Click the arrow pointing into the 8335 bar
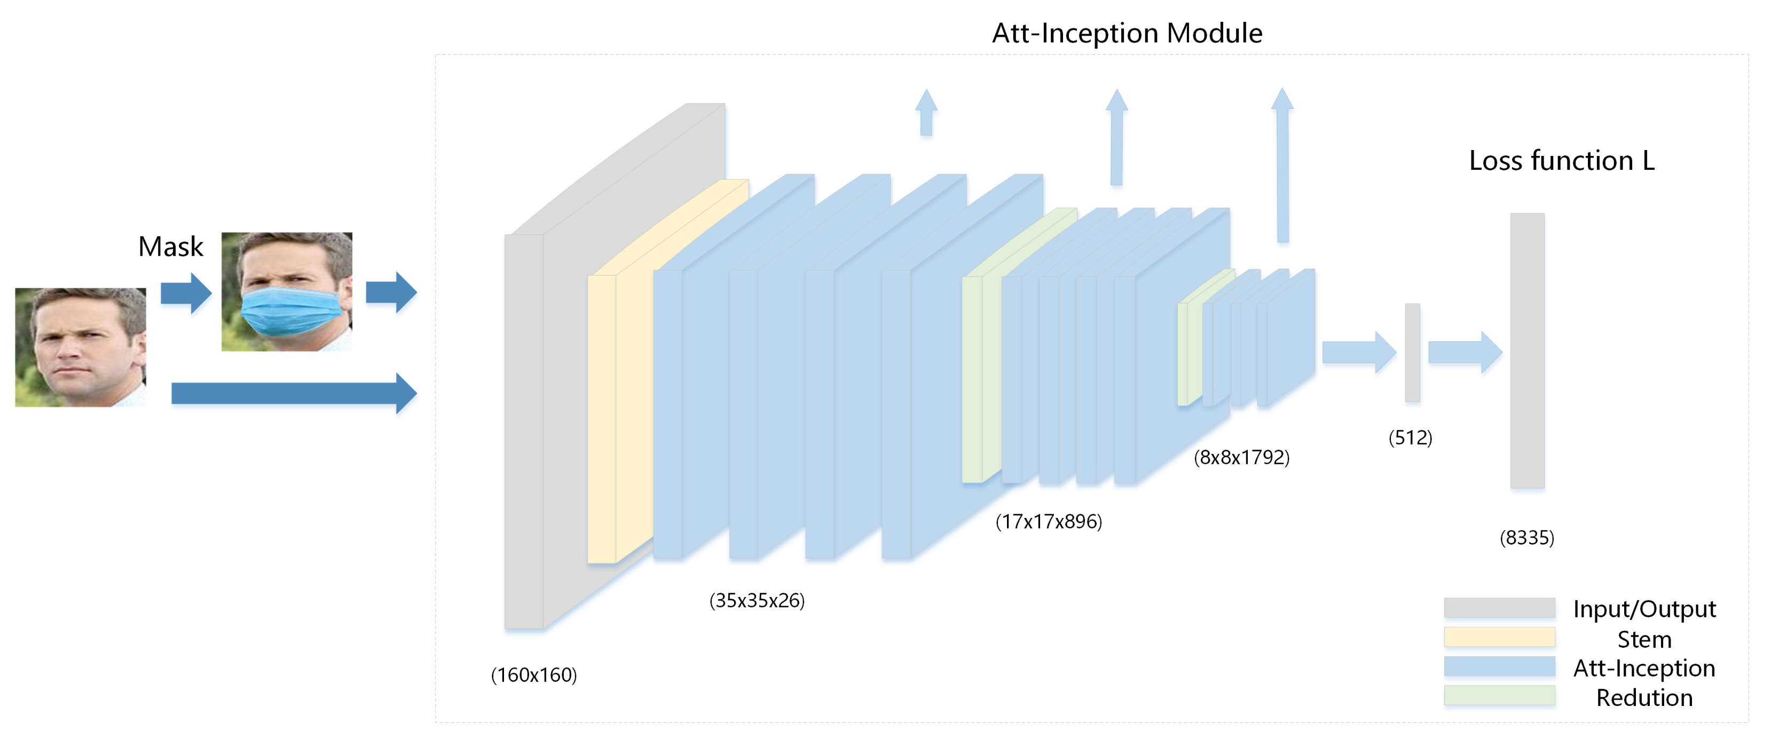This screenshot has width=1771, height=746. click(x=1465, y=352)
